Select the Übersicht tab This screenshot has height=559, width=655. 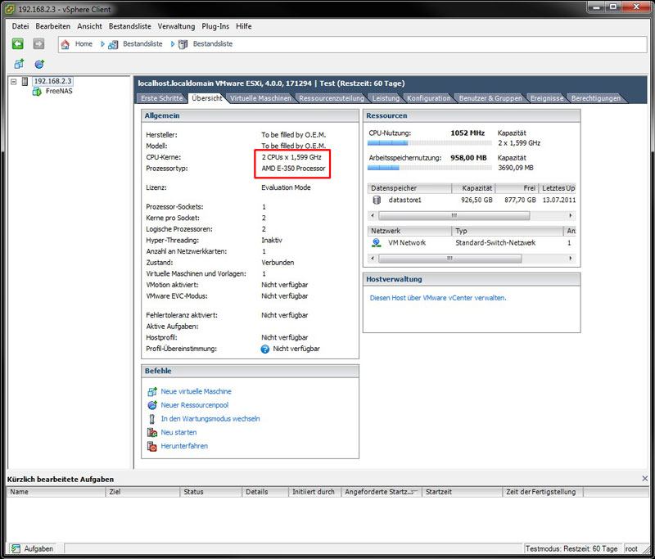(207, 98)
